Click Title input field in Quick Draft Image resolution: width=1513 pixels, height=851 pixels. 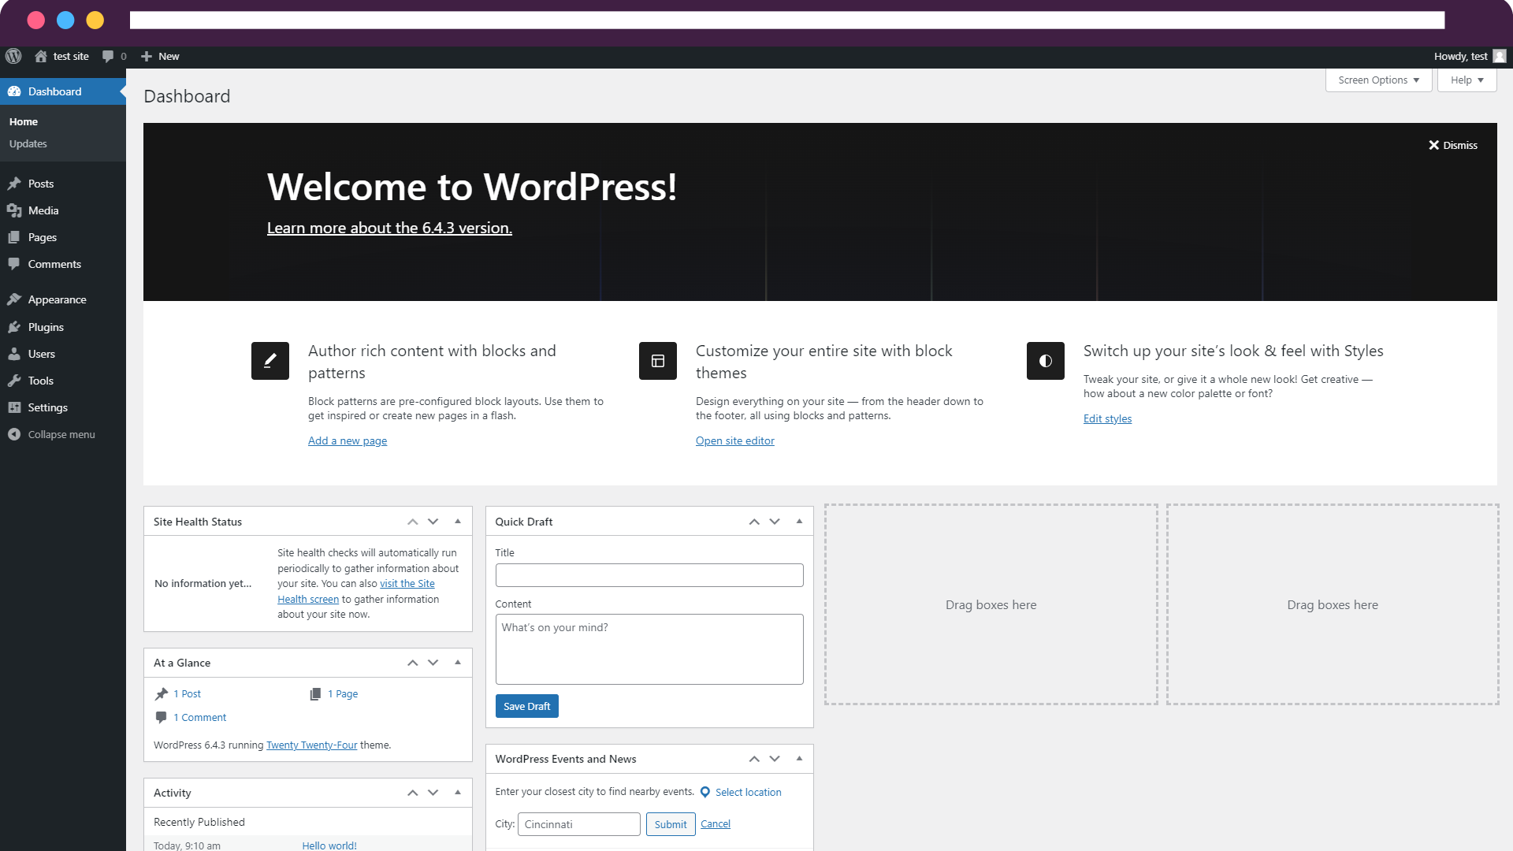(649, 574)
